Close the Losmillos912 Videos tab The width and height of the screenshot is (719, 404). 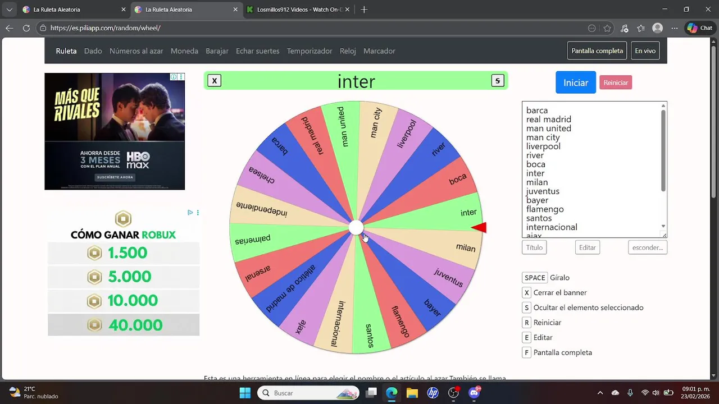click(347, 10)
